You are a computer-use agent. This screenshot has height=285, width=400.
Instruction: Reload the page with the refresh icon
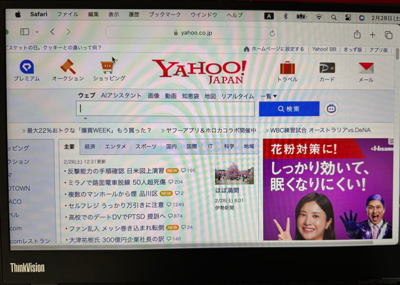(272, 33)
